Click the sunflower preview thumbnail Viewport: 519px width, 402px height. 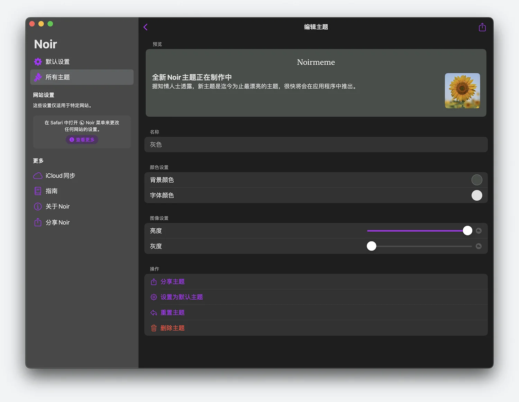[x=462, y=91]
